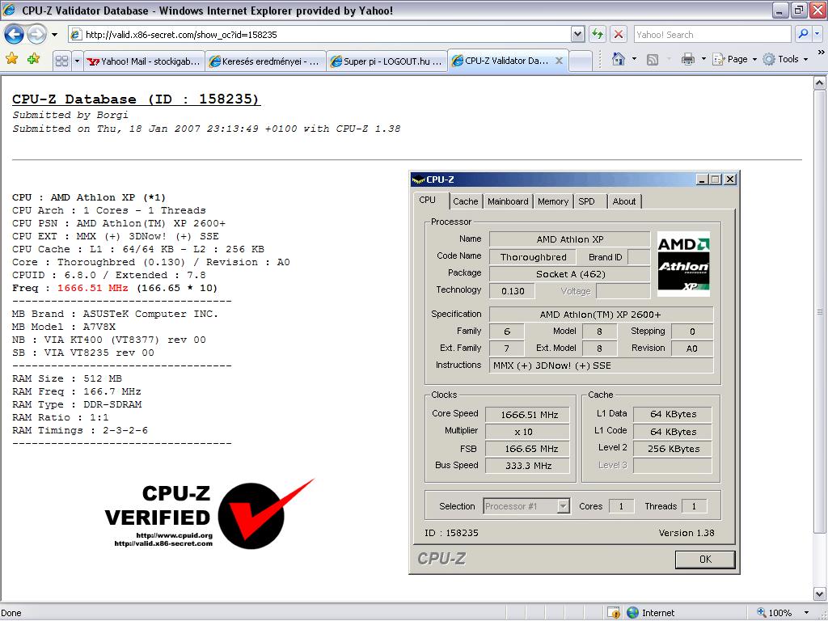
Task: Refresh the page using the green arrows icon
Action: tap(598, 34)
